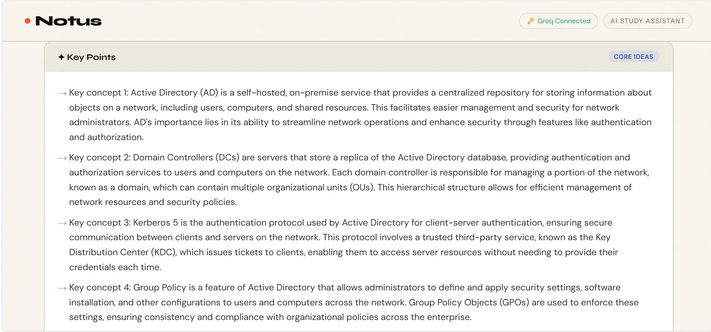Click the arrow bullet for Key concept 2
Image resolution: width=711 pixels, height=332 pixels.
pos(62,158)
